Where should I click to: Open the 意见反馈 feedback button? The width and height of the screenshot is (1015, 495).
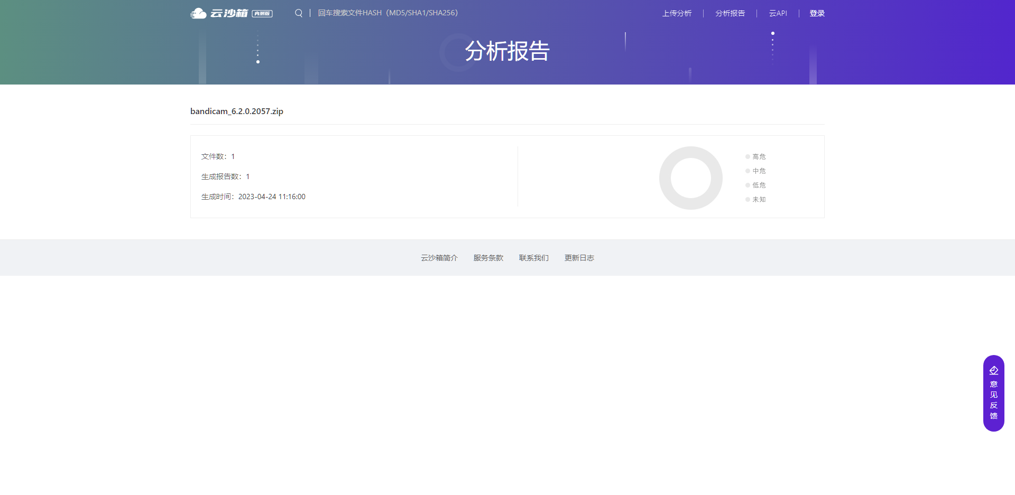(x=994, y=393)
